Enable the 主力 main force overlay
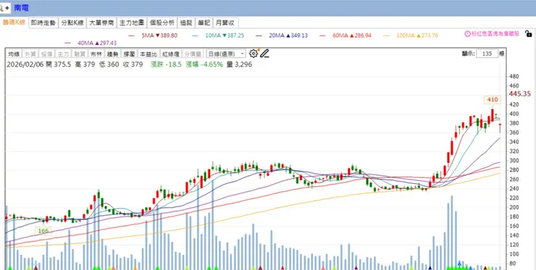Viewport: 536px width, 270px height. click(x=63, y=54)
